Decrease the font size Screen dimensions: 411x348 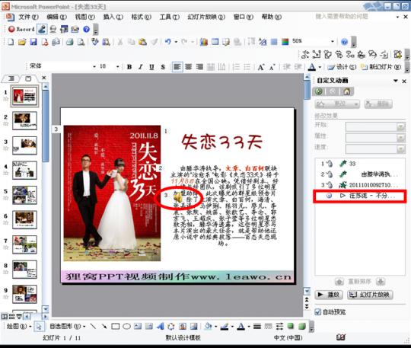pos(272,67)
